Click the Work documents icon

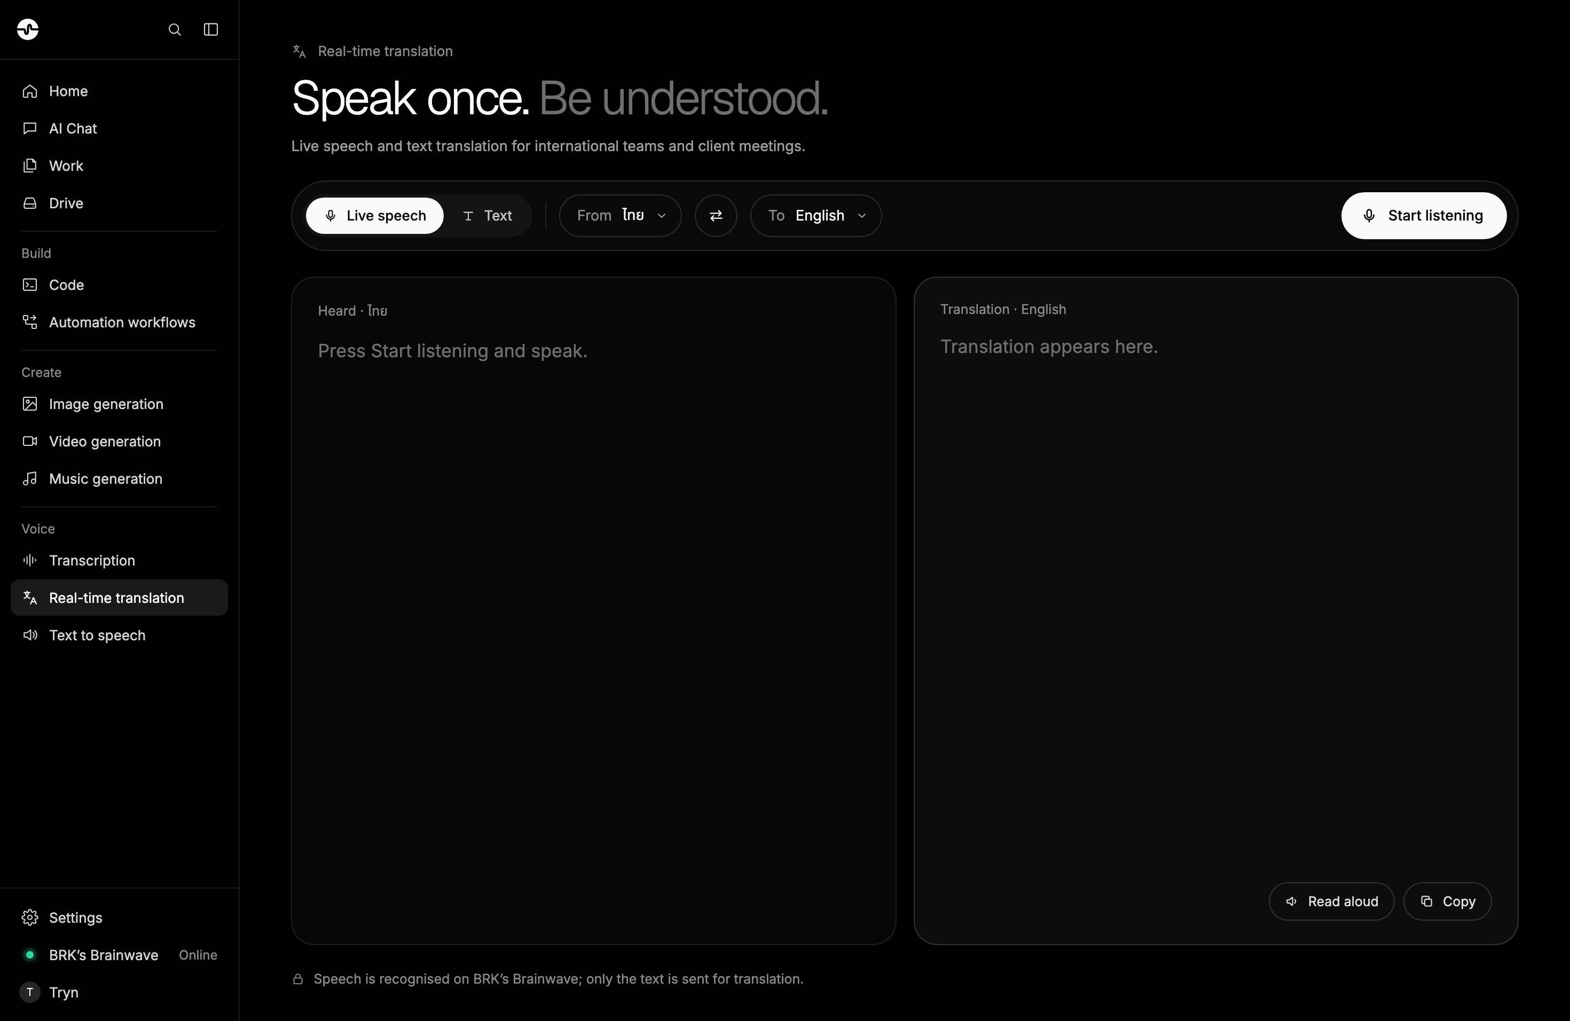click(x=30, y=166)
